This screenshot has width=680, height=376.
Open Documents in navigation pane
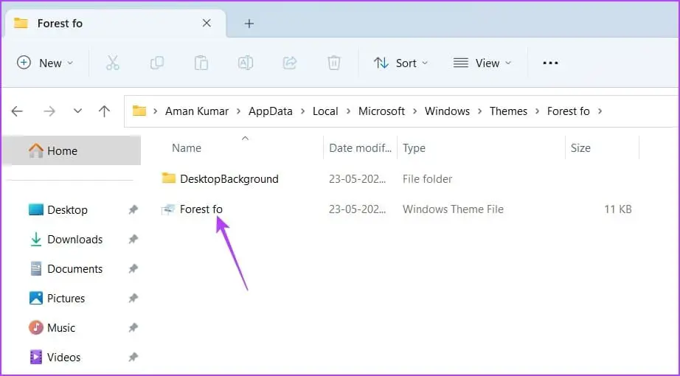[66, 269]
